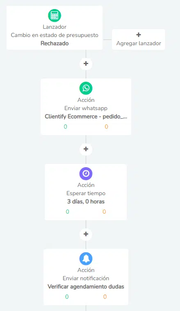This screenshot has width=180, height=311.
Task: Click plus icon in Agregar lanzador
Action: click(139, 35)
